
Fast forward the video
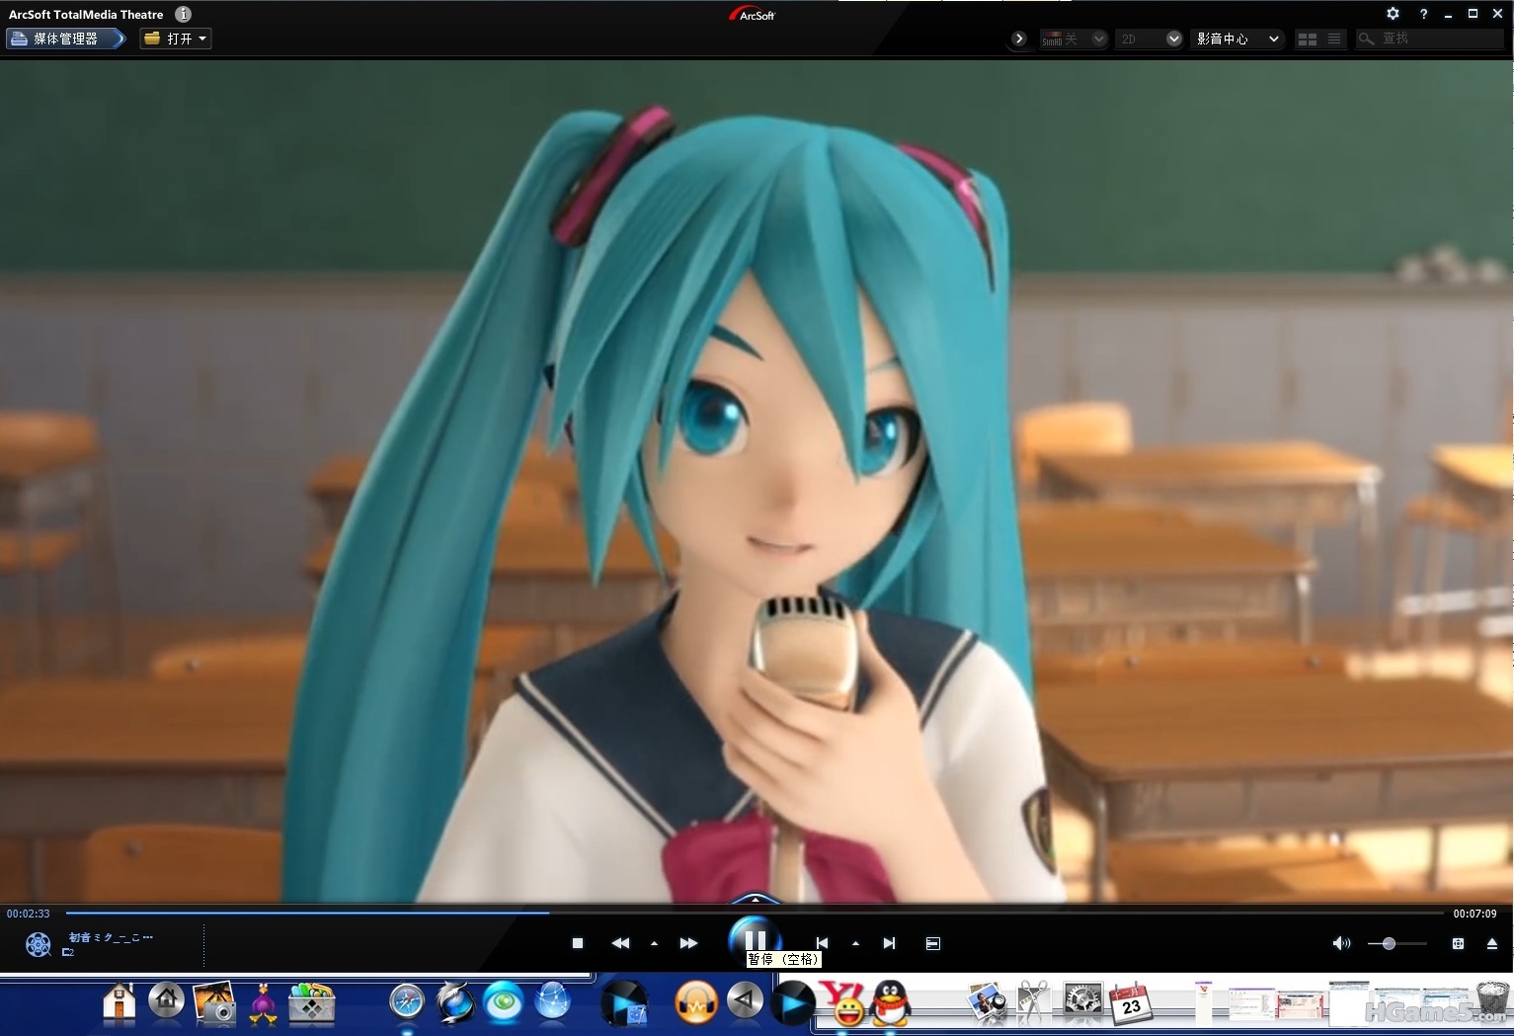coord(688,943)
